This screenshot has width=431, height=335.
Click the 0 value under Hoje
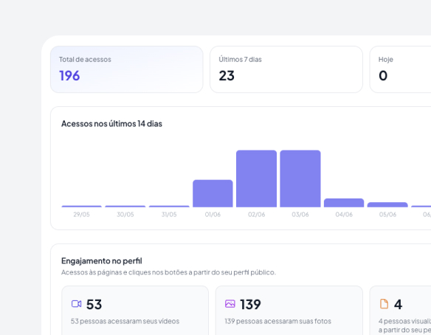click(x=383, y=75)
